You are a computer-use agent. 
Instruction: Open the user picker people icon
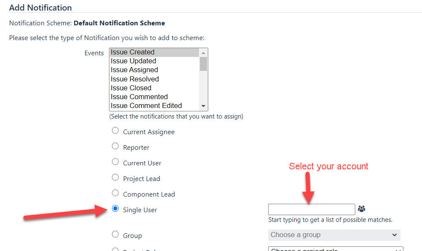pos(362,209)
